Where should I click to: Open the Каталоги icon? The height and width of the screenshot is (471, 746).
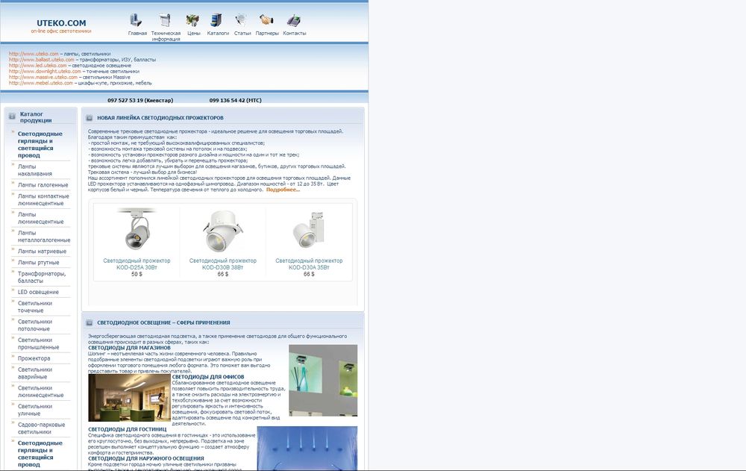pyautogui.click(x=216, y=20)
